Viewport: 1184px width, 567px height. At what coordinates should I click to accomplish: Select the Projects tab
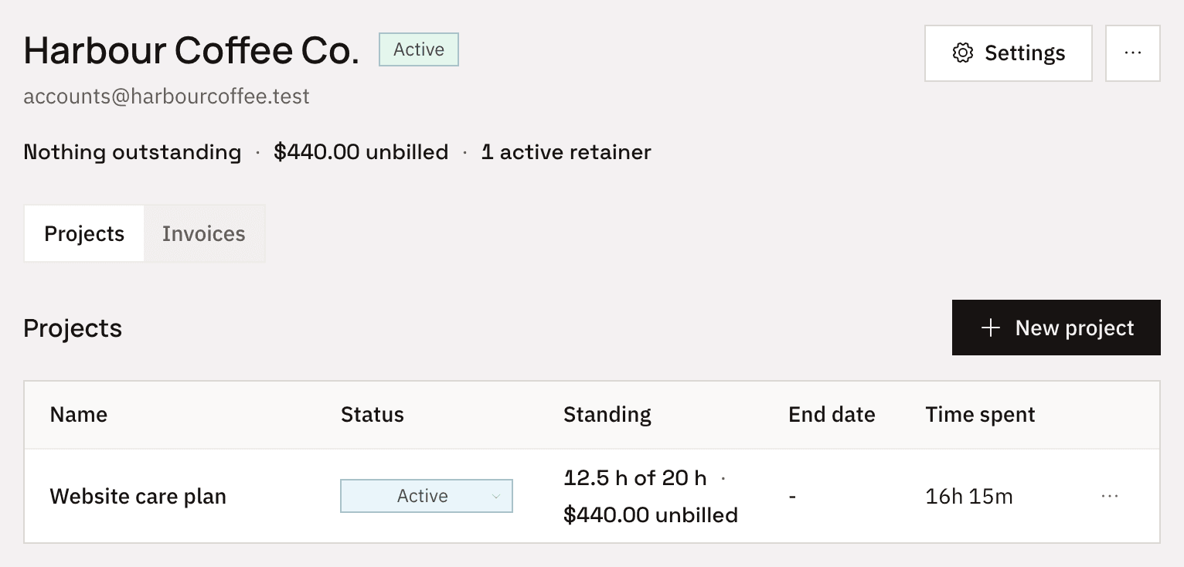[x=84, y=234]
